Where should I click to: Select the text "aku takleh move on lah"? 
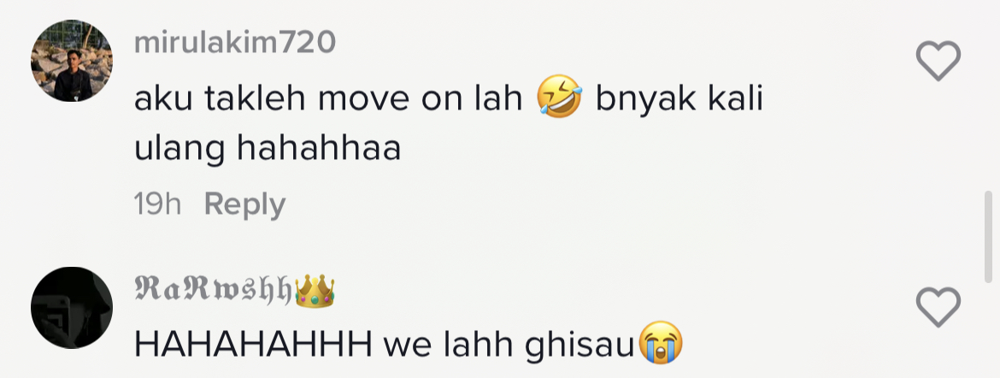(x=328, y=99)
